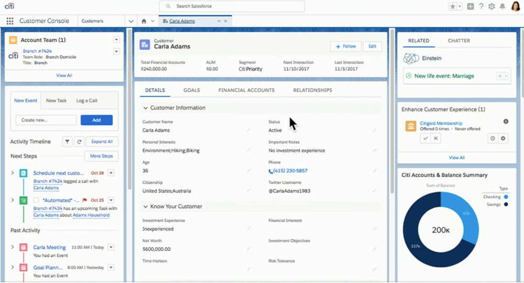Open the Customers navigation dropdown

pyautogui.click(x=131, y=21)
